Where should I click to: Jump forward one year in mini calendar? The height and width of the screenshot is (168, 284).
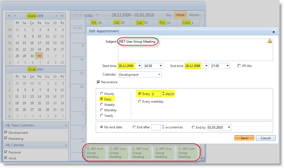62,16
